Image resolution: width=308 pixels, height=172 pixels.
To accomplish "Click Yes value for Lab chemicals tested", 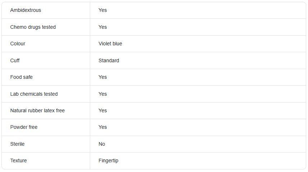I will [x=102, y=94].
